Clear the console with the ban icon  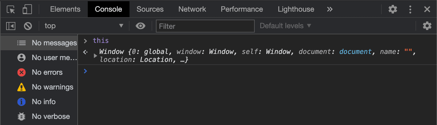pyautogui.click(x=28, y=26)
